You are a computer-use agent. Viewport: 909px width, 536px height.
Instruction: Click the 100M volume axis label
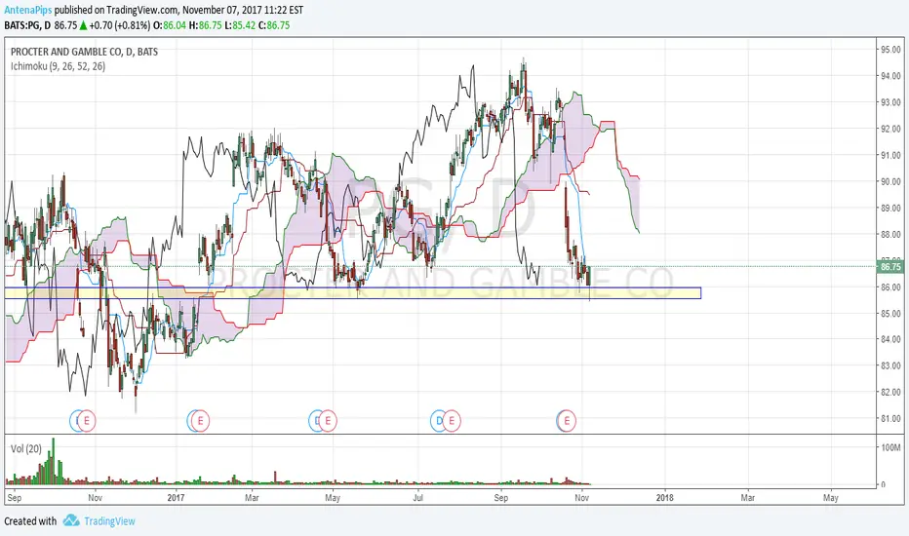[891, 447]
